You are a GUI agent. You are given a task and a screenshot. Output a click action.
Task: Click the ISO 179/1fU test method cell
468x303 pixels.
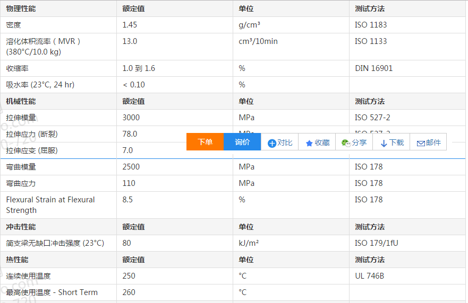coord(377,243)
